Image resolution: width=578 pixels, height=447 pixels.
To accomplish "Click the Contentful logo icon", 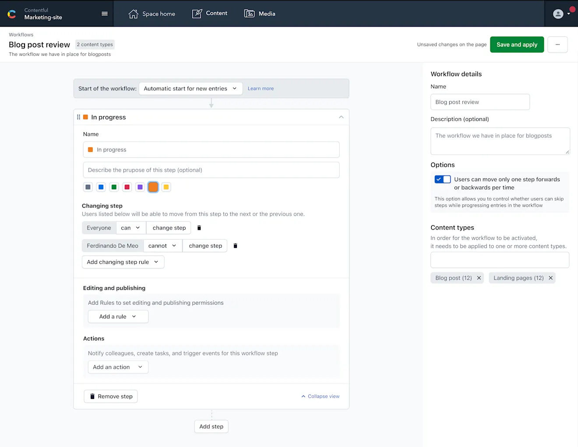I will pos(12,14).
